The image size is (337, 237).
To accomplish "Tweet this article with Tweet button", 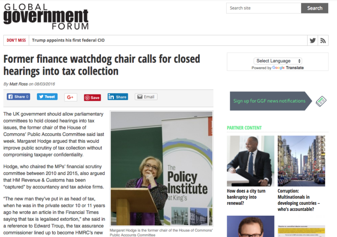I will coord(47,96).
